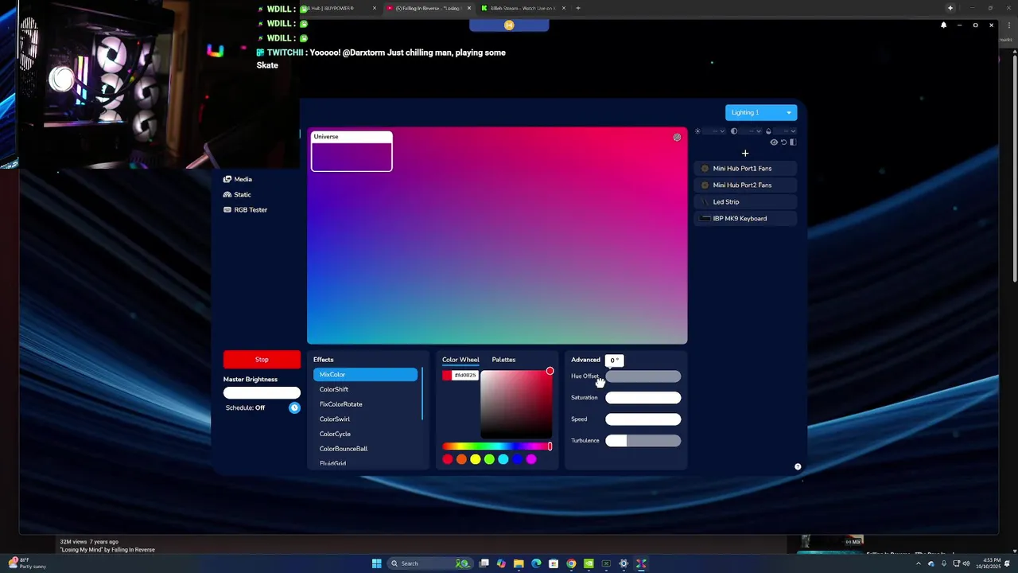Open Settings gear in taskbar

pos(624,563)
